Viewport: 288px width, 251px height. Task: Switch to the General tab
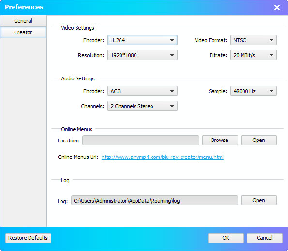[x=23, y=21]
